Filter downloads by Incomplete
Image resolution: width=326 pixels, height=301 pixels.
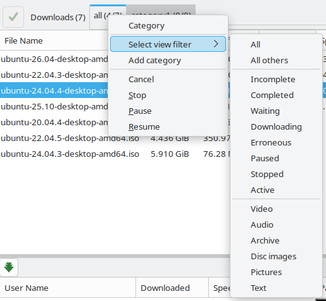point(276,80)
